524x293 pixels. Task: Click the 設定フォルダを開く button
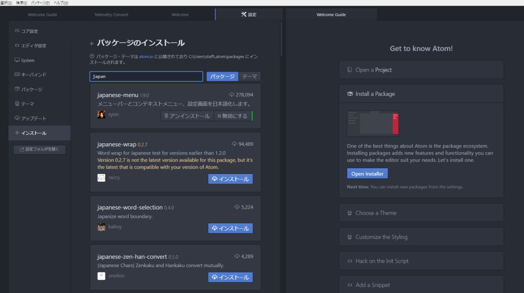click(40, 149)
